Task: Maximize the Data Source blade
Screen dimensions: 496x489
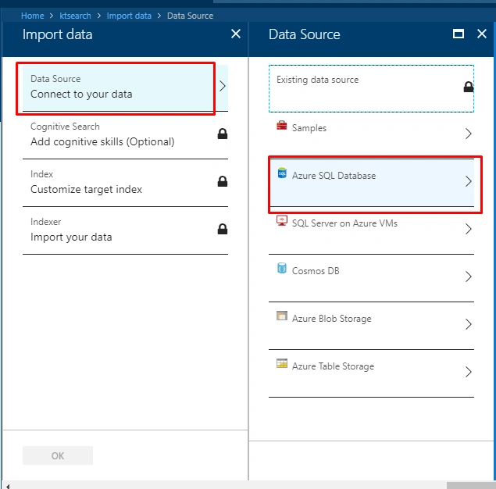Action: pos(459,34)
